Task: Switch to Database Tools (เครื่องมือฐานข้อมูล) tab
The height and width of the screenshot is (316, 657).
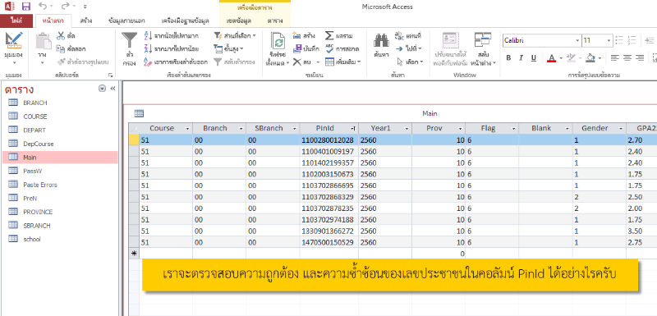Action: click(185, 21)
